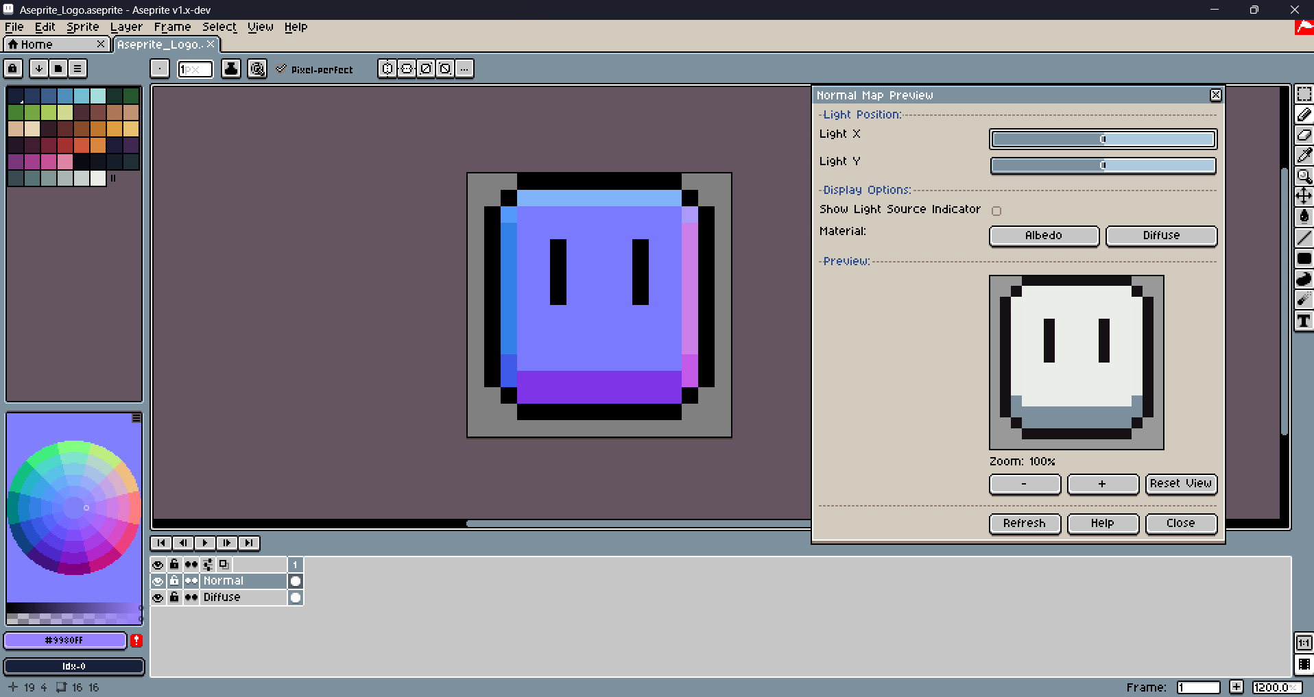Viewport: 1314px width, 697px height.
Task: Select the Move tool
Action: pyautogui.click(x=1304, y=197)
